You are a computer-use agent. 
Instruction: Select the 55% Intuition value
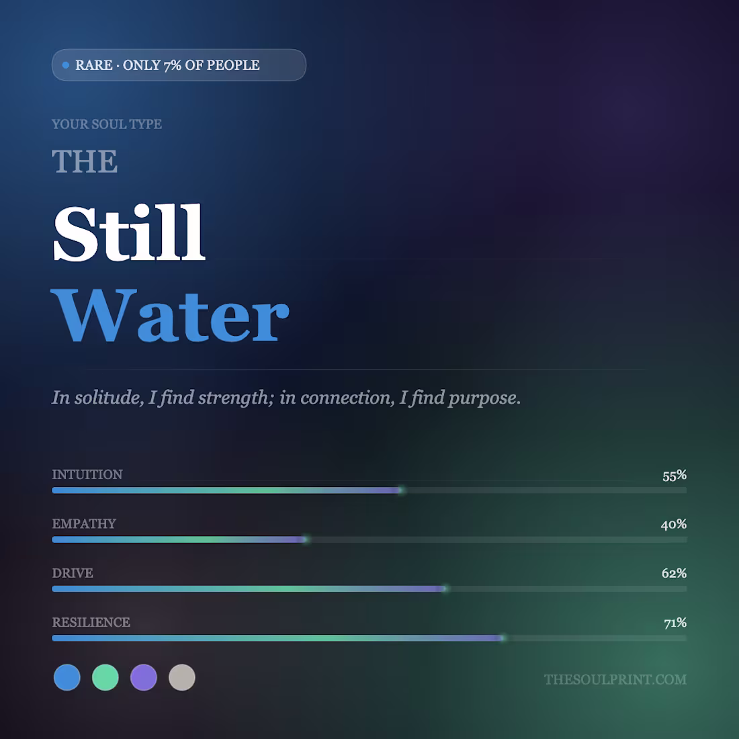[675, 476]
